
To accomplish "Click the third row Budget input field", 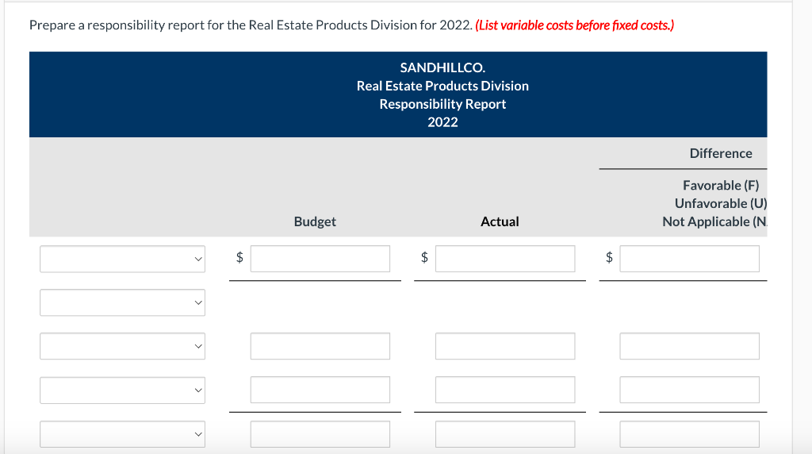I will (320, 346).
